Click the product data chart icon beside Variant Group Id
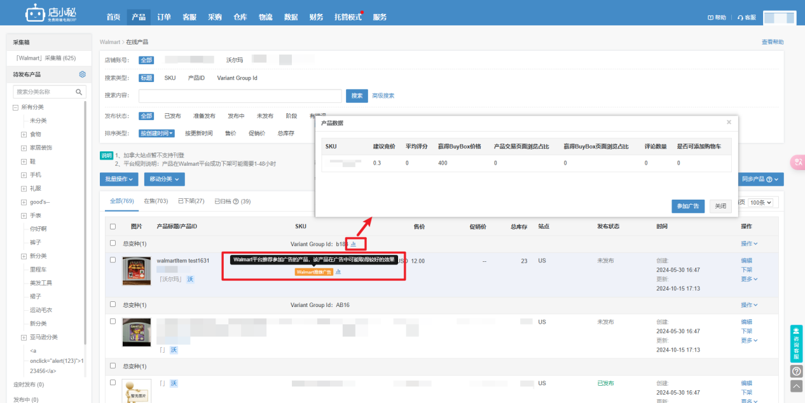Image resolution: width=805 pixels, height=403 pixels. pyautogui.click(x=354, y=243)
